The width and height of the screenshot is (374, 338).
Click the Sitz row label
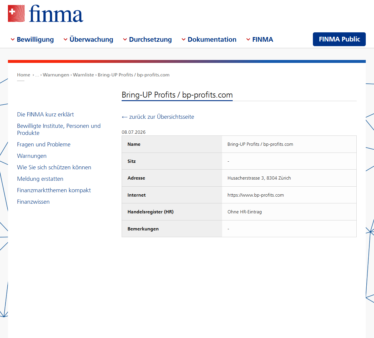132,161
